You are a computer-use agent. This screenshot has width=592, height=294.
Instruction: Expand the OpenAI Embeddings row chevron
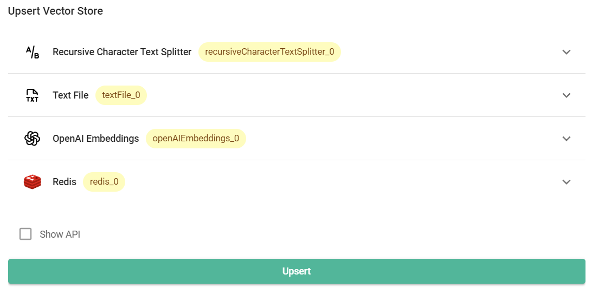[x=567, y=139]
